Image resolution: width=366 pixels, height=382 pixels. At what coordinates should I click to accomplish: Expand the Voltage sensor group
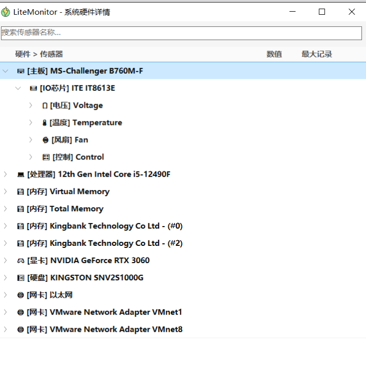click(x=30, y=106)
